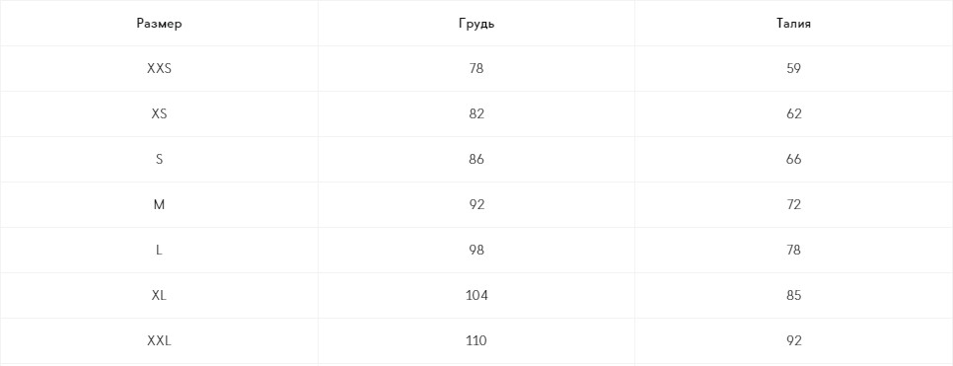Click chest value 104 in XL row
Screen dimensions: 953x366
coord(476,296)
